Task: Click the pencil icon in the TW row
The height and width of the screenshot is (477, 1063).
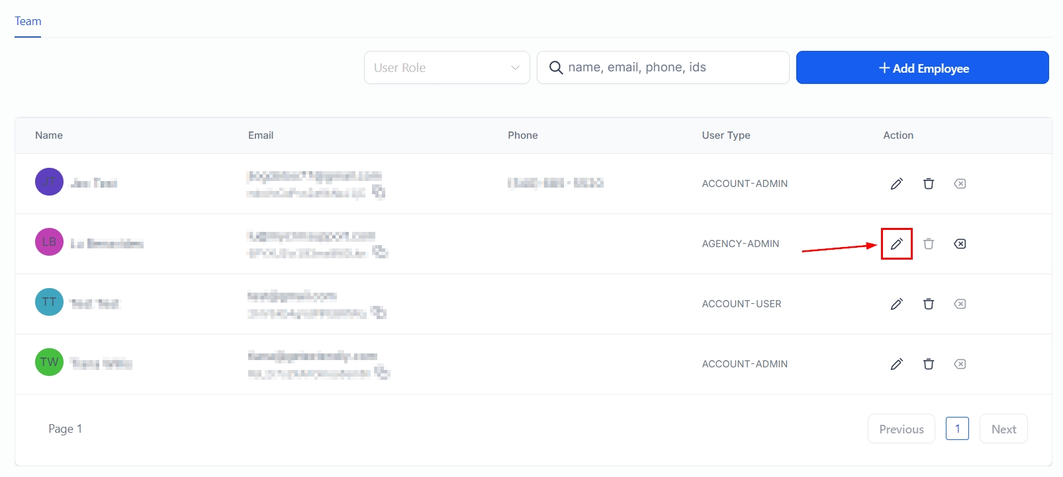Action: click(896, 364)
